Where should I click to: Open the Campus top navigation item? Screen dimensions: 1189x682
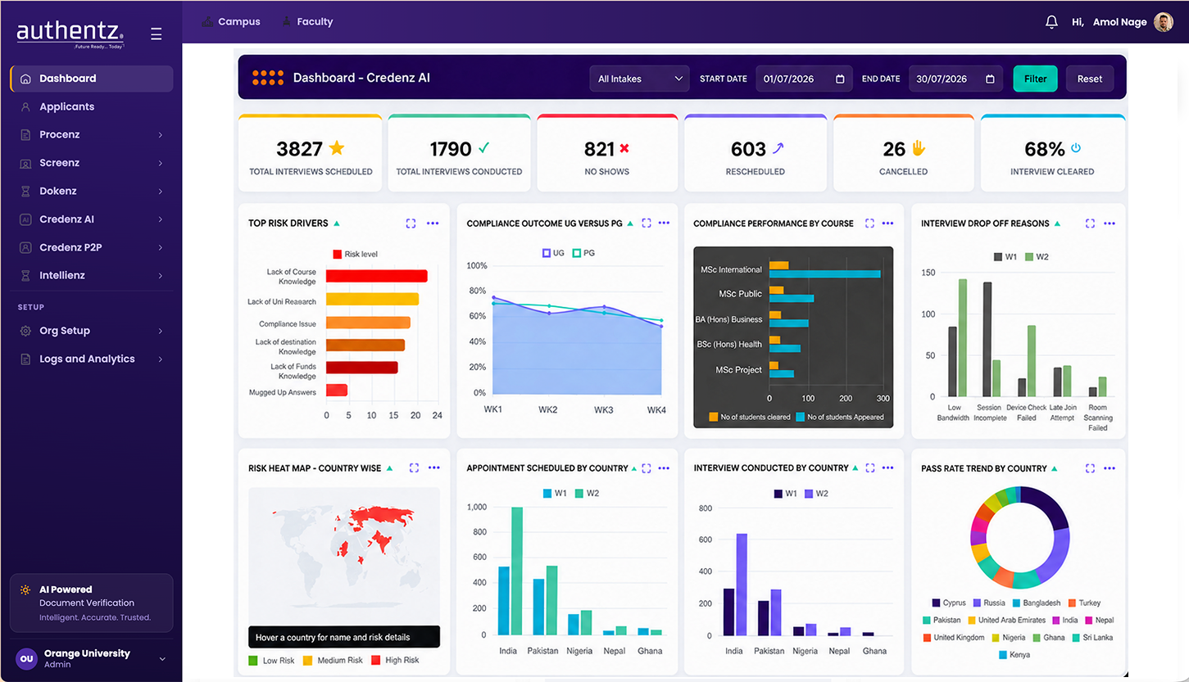231,22
